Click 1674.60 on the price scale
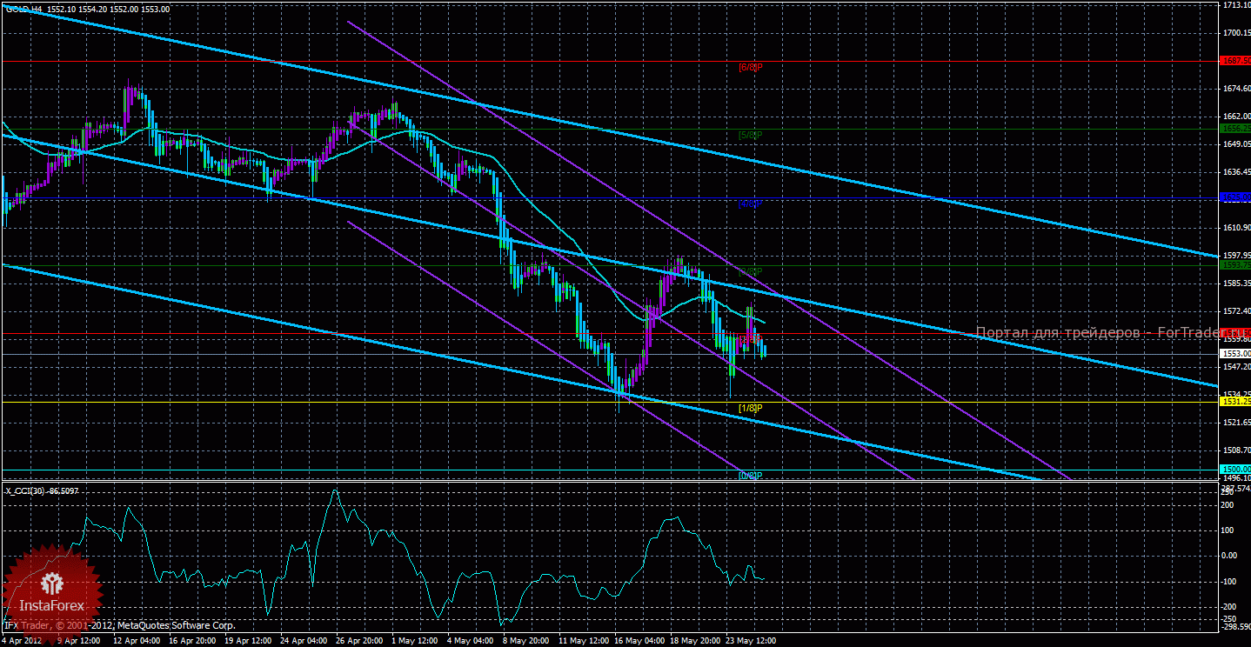Screen dimensions: 1251x647 (1236, 89)
